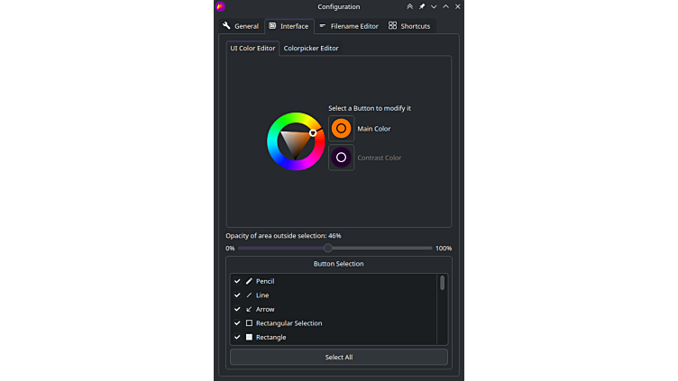Disable the Pencil button checkbox
This screenshot has width=678, height=381.
click(237, 281)
